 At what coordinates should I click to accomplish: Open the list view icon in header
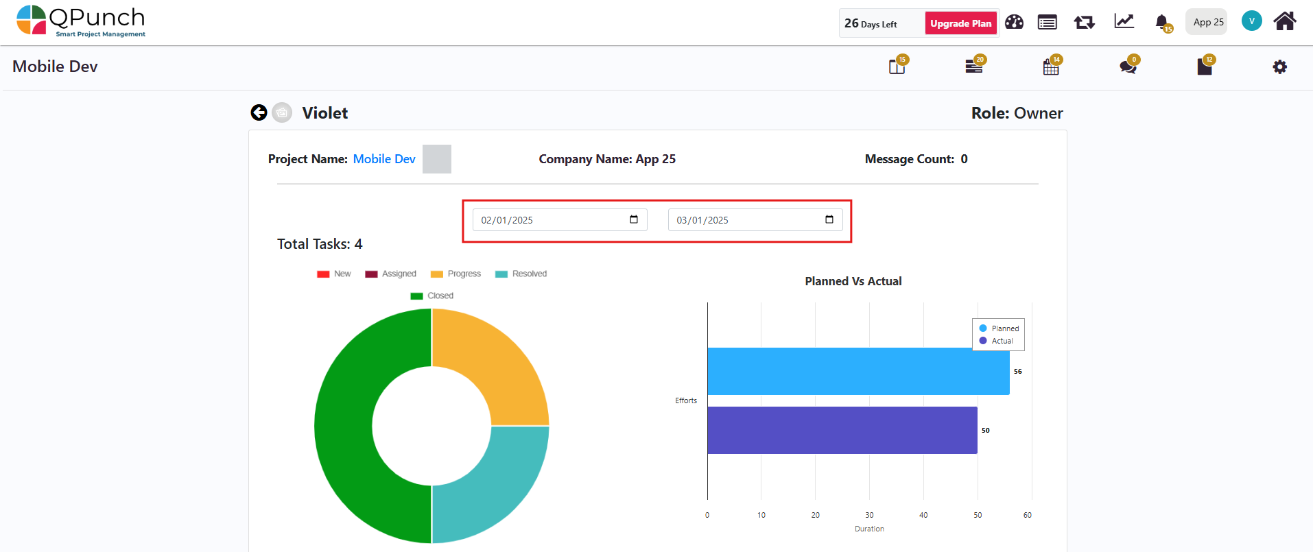tap(1048, 22)
